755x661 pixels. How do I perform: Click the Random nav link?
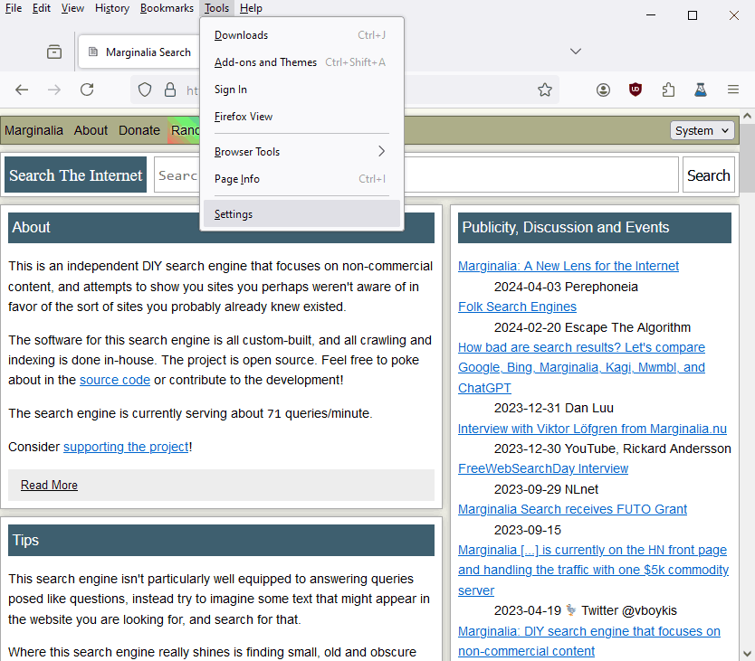tap(185, 130)
